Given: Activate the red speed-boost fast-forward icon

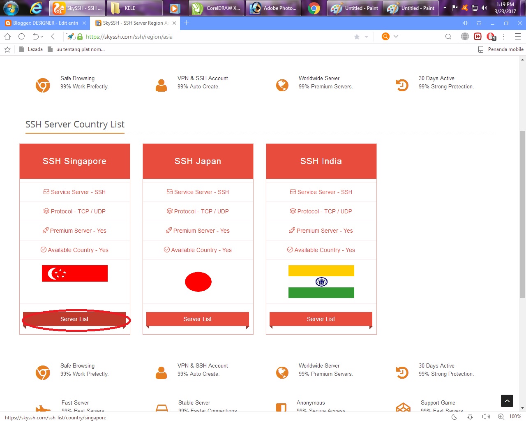Looking at the screenshot, I should (478, 37).
